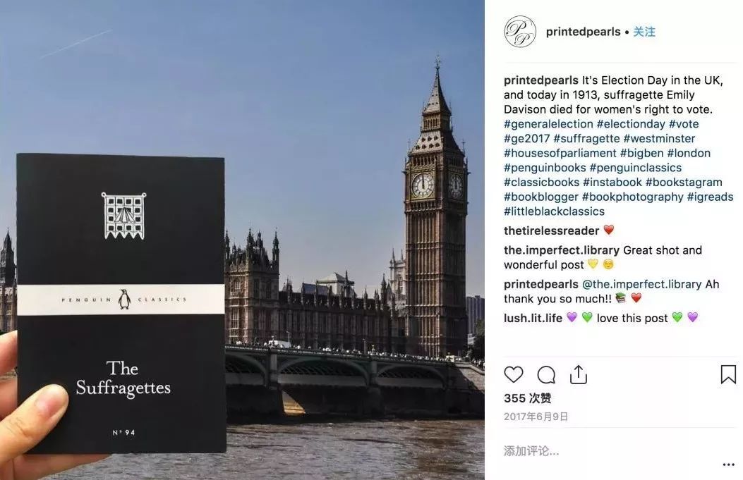
Task: Click the Big Ben post photo
Action: [x=242, y=240]
